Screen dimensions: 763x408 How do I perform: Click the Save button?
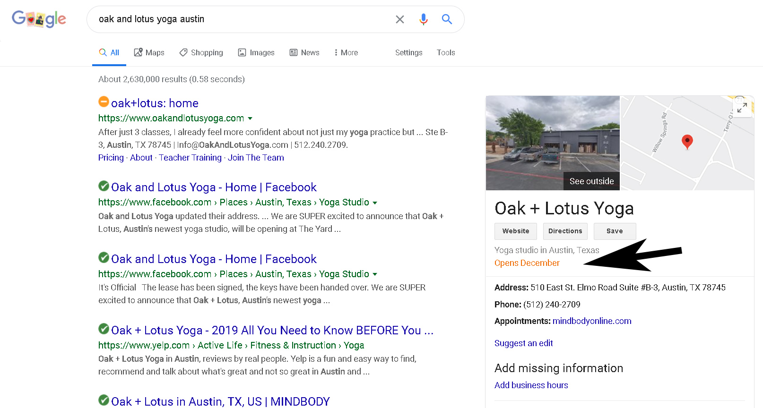point(615,231)
